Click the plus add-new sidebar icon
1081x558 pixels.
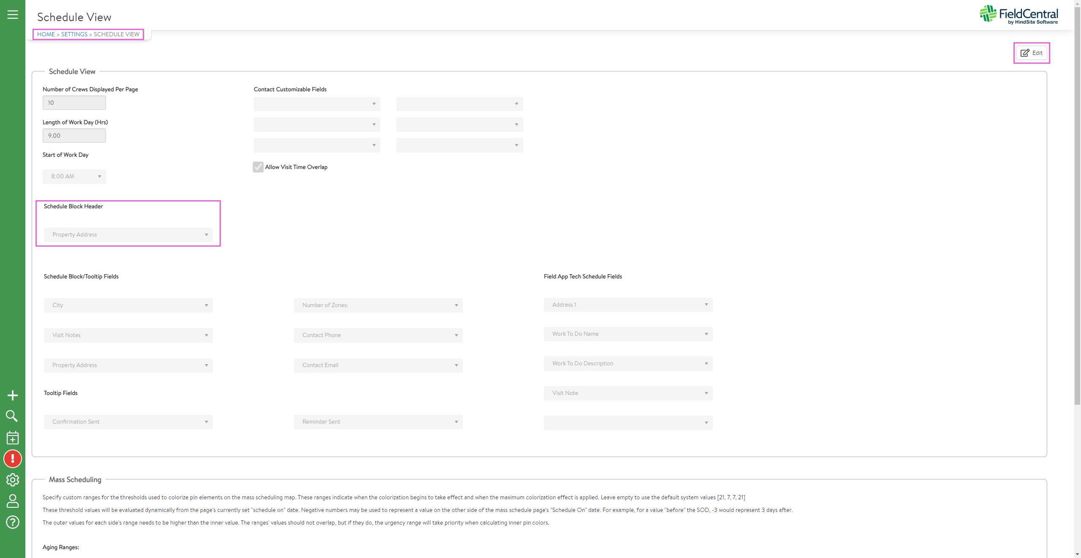[13, 395]
